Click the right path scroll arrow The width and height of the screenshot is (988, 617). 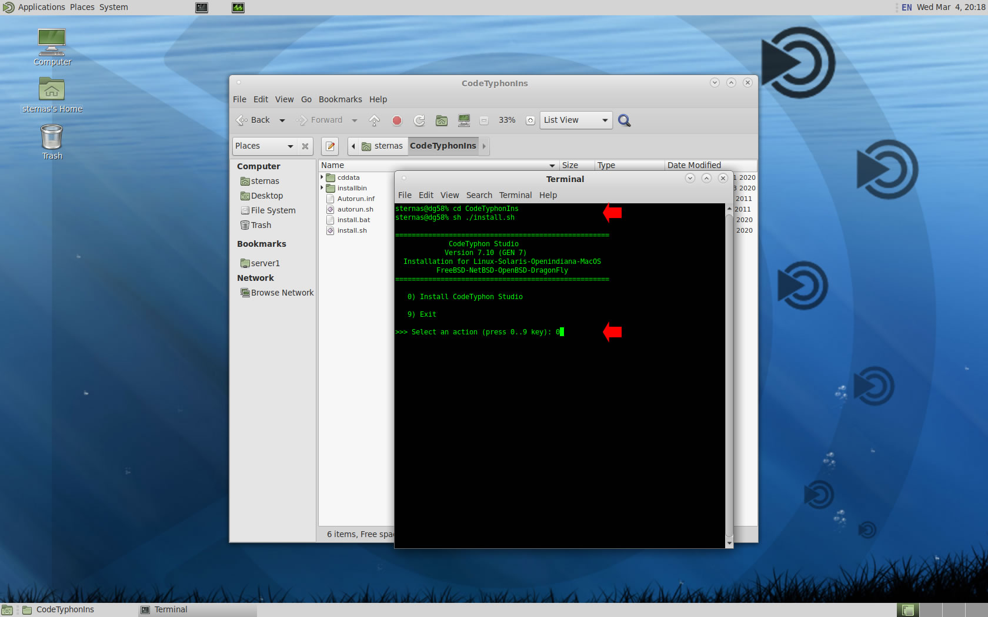[484, 146]
